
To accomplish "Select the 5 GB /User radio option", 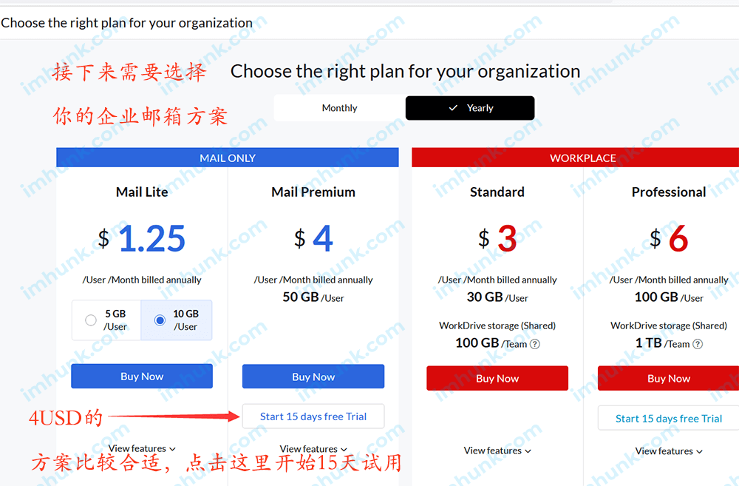I will click(x=90, y=320).
